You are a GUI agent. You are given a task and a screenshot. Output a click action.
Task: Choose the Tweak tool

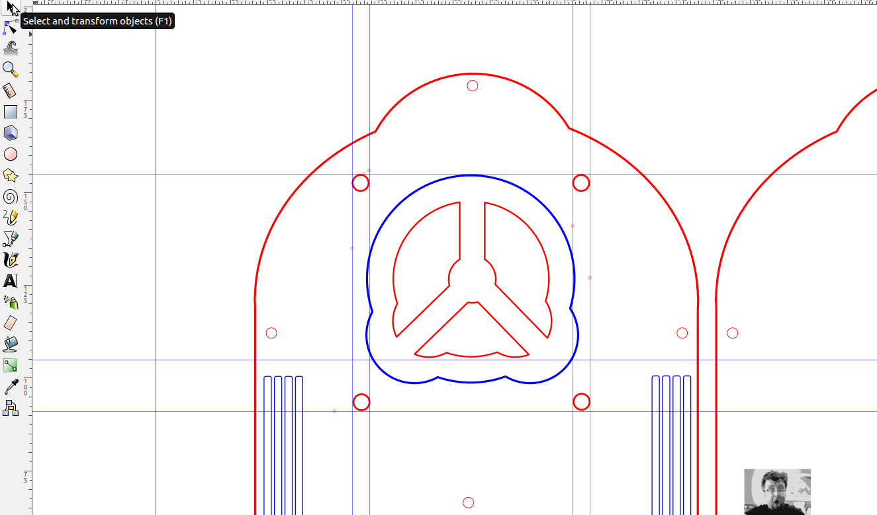pyautogui.click(x=11, y=48)
